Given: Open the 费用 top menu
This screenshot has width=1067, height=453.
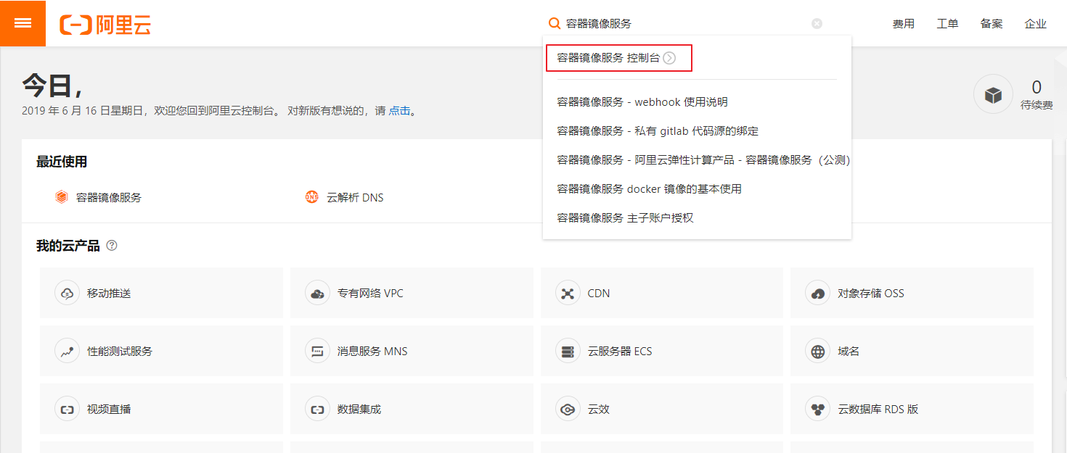Looking at the screenshot, I should [903, 24].
